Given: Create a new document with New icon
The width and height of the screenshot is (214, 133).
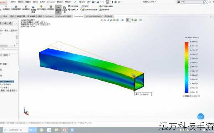Looking at the screenshot, I should coord(83,2).
